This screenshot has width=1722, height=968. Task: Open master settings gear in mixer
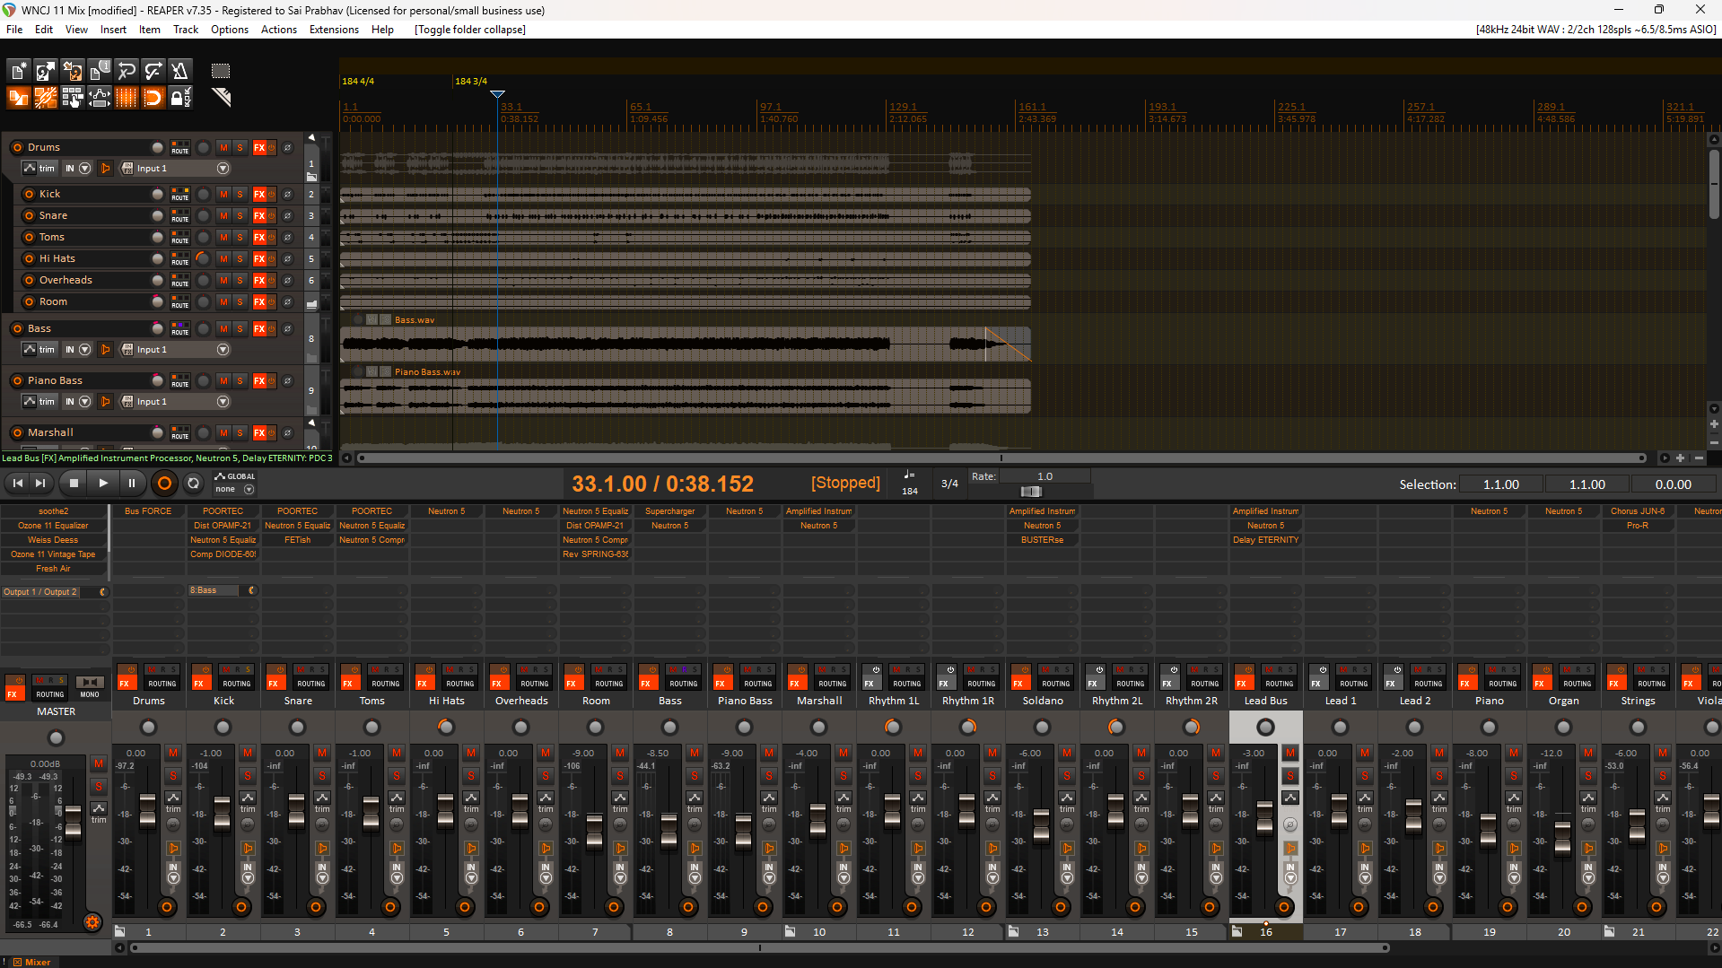[92, 922]
